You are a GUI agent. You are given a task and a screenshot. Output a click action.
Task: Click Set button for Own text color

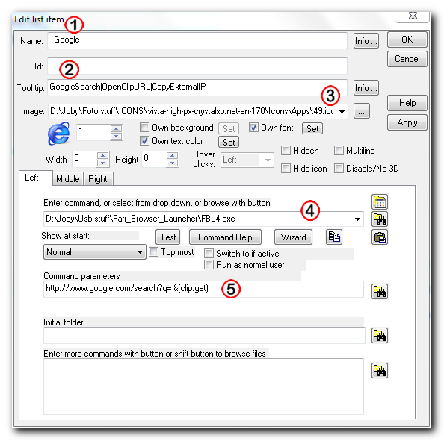tap(229, 142)
